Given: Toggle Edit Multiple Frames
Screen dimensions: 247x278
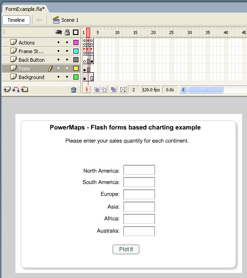Looking at the screenshot, I should tap(113, 89).
